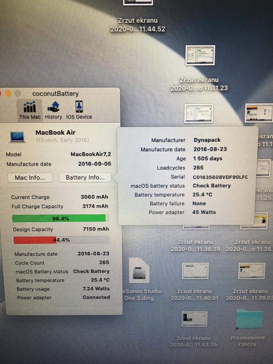273x364 pixels.
Task: Click the Connected power adapter status
Action: (x=96, y=297)
